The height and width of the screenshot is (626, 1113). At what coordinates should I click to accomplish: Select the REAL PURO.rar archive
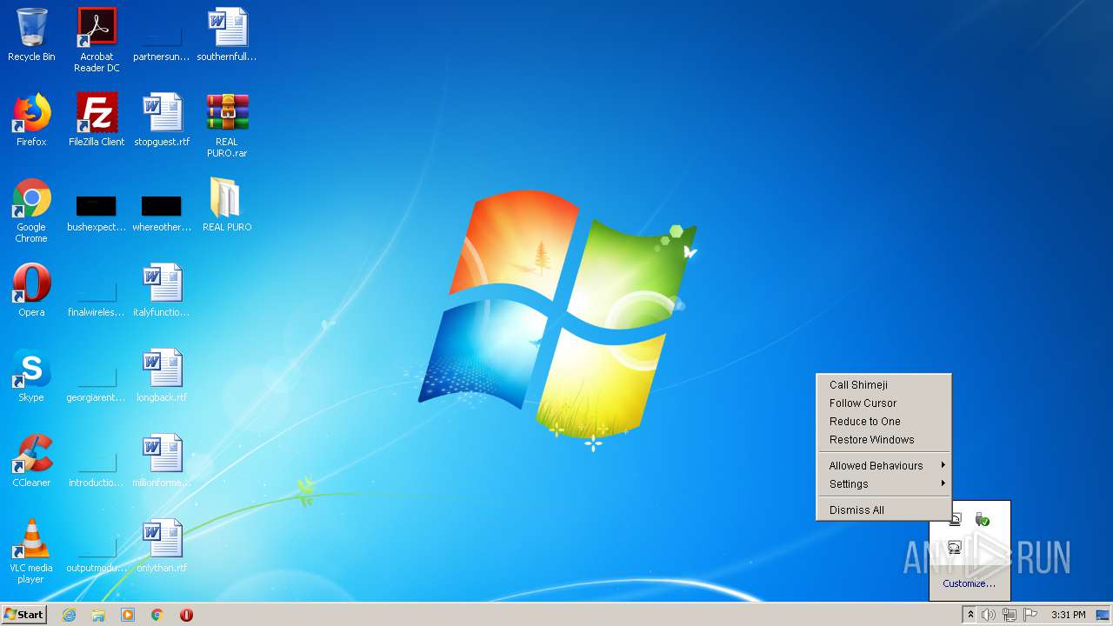click(x=227, y=125)
